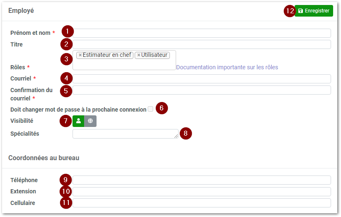Select the globe visibility icon

pos(90,121)
